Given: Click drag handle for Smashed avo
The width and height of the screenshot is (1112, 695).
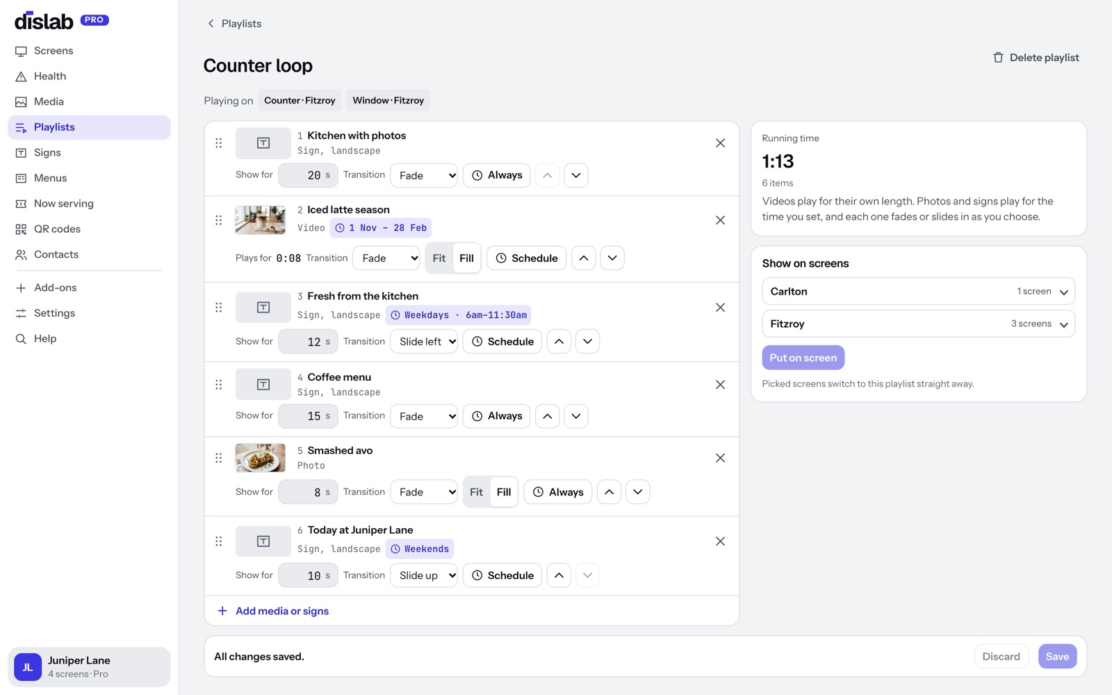Looking at the screenshot, I should click(x=219, y=458).
